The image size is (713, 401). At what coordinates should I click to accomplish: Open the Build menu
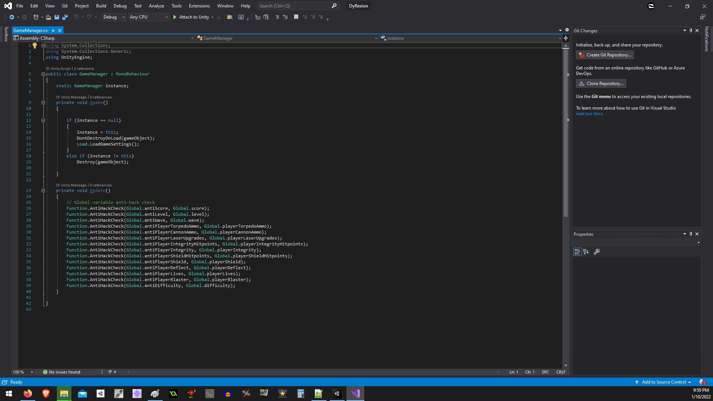(x=101, y=6)
